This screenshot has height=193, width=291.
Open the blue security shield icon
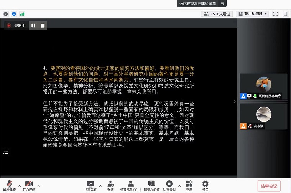pos(14,14)
